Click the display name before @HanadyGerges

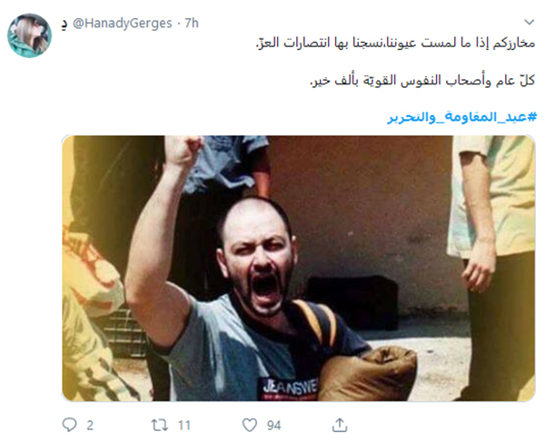click(x=64, y=25)
